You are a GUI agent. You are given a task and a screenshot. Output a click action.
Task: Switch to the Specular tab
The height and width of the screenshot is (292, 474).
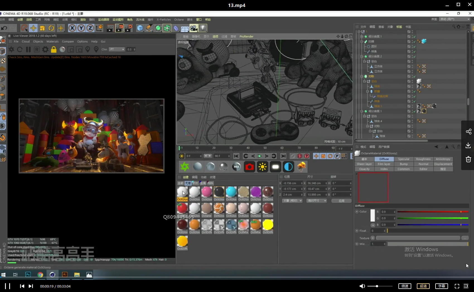pos(403,159)
